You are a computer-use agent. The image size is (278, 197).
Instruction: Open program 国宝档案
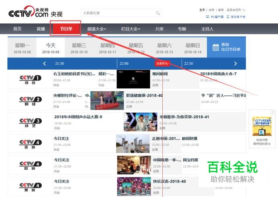tap(190, 160)
